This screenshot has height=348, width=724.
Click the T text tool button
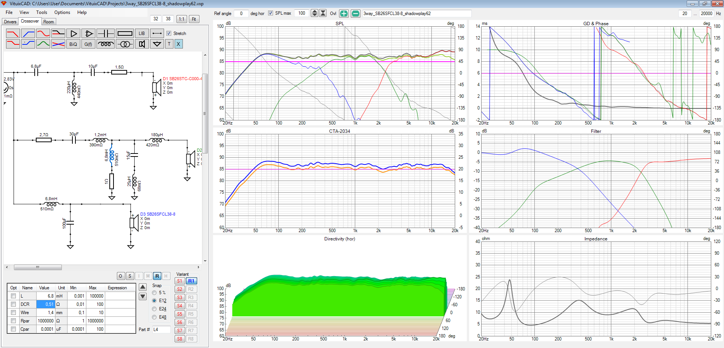(x=169, y=44)
